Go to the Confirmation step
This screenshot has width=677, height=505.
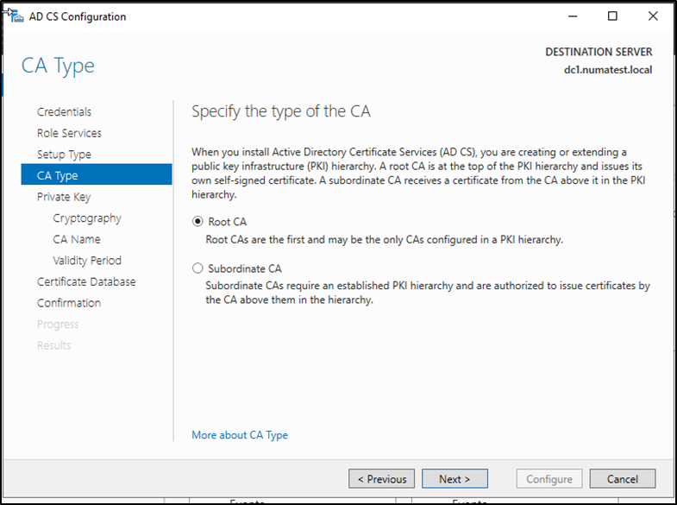[x=69, y=303]
